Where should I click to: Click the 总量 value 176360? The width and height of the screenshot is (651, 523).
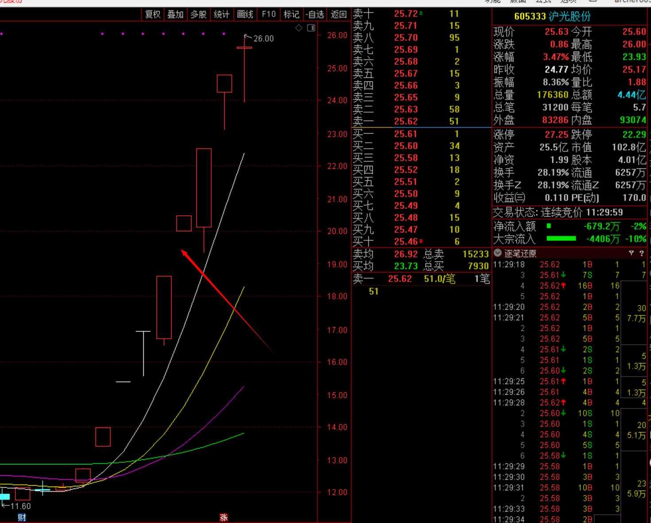point(552,95)
